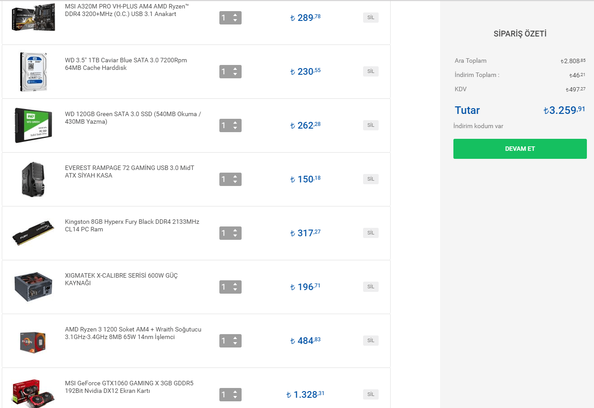Open the AMD Ryzen 3 1200 title
This screenshot has height=408, width=594.
coord(133,333)
